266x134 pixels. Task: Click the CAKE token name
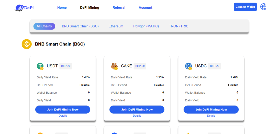coord(127,66)
